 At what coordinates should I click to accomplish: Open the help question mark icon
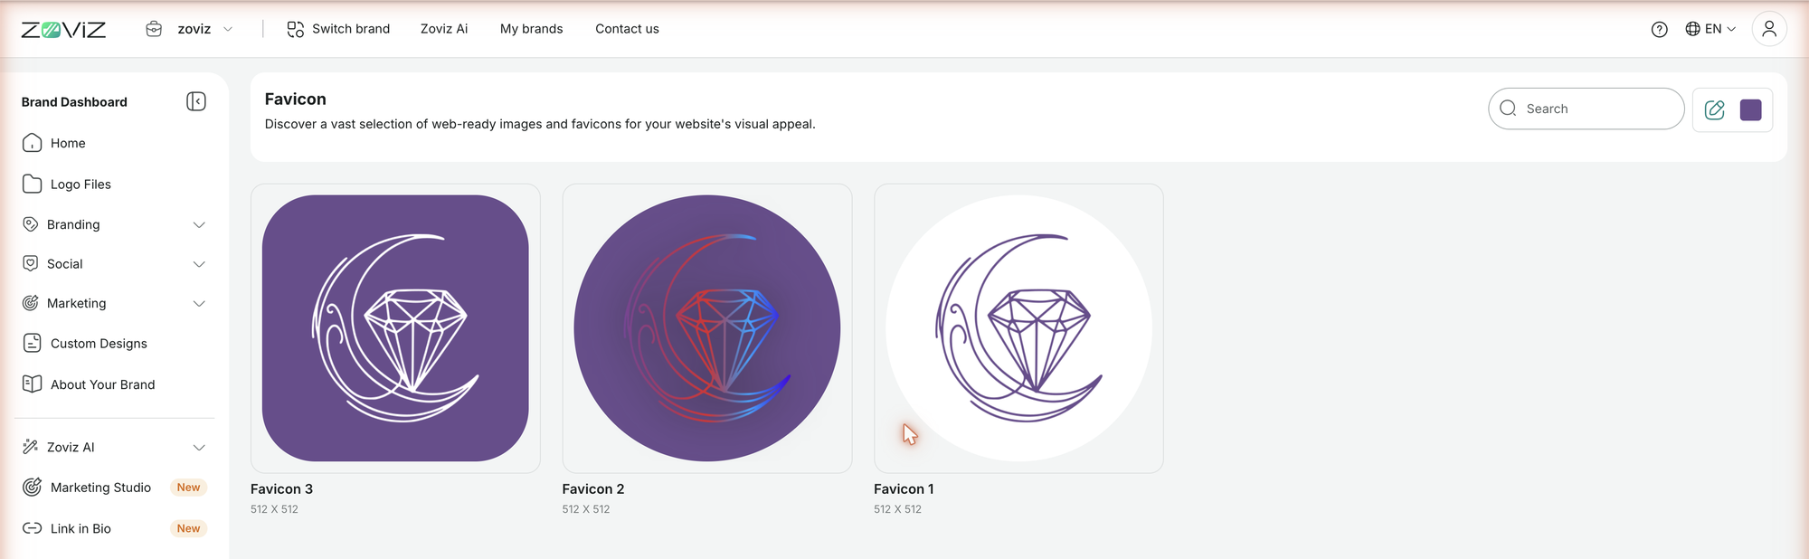[1659, 29]
